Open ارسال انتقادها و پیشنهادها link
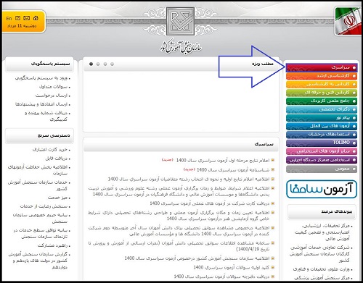 (x=41, y=104)
